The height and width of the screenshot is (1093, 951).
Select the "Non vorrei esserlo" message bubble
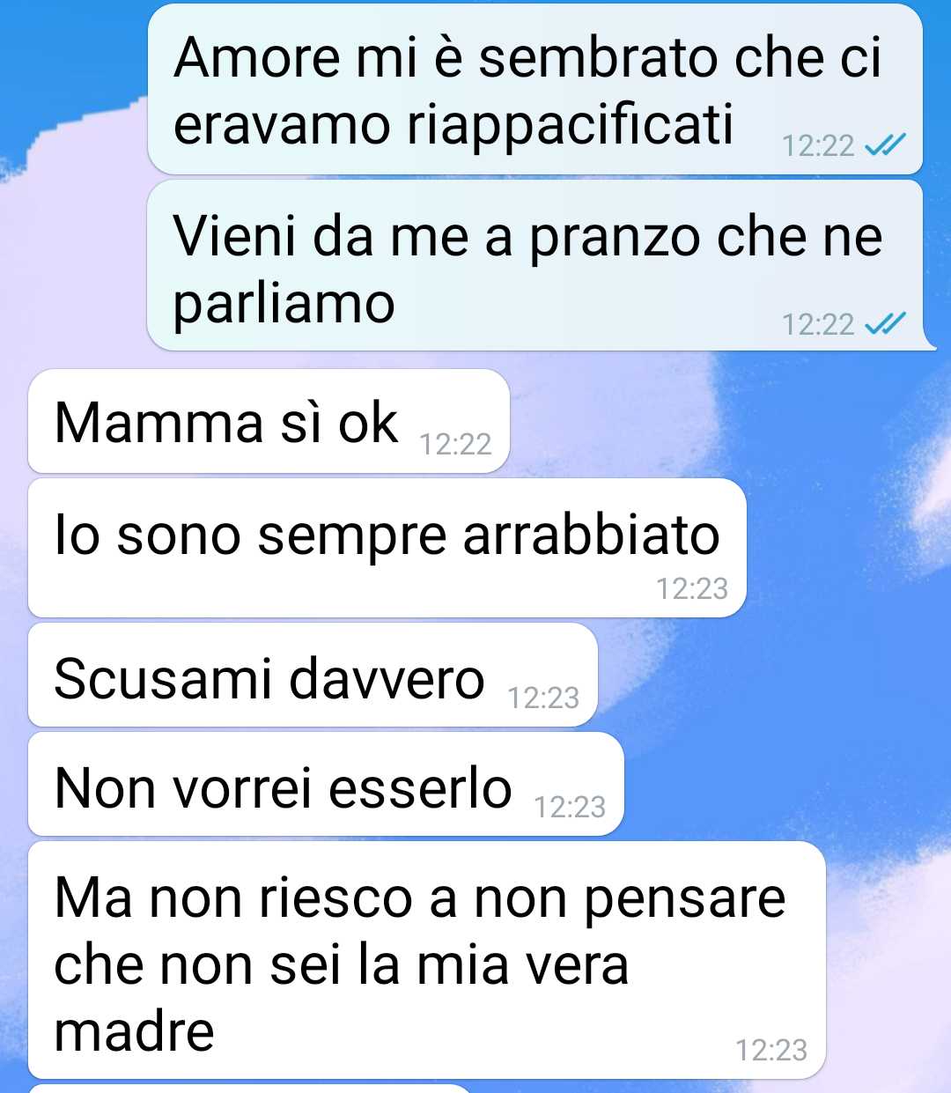[x=327, y=784]
